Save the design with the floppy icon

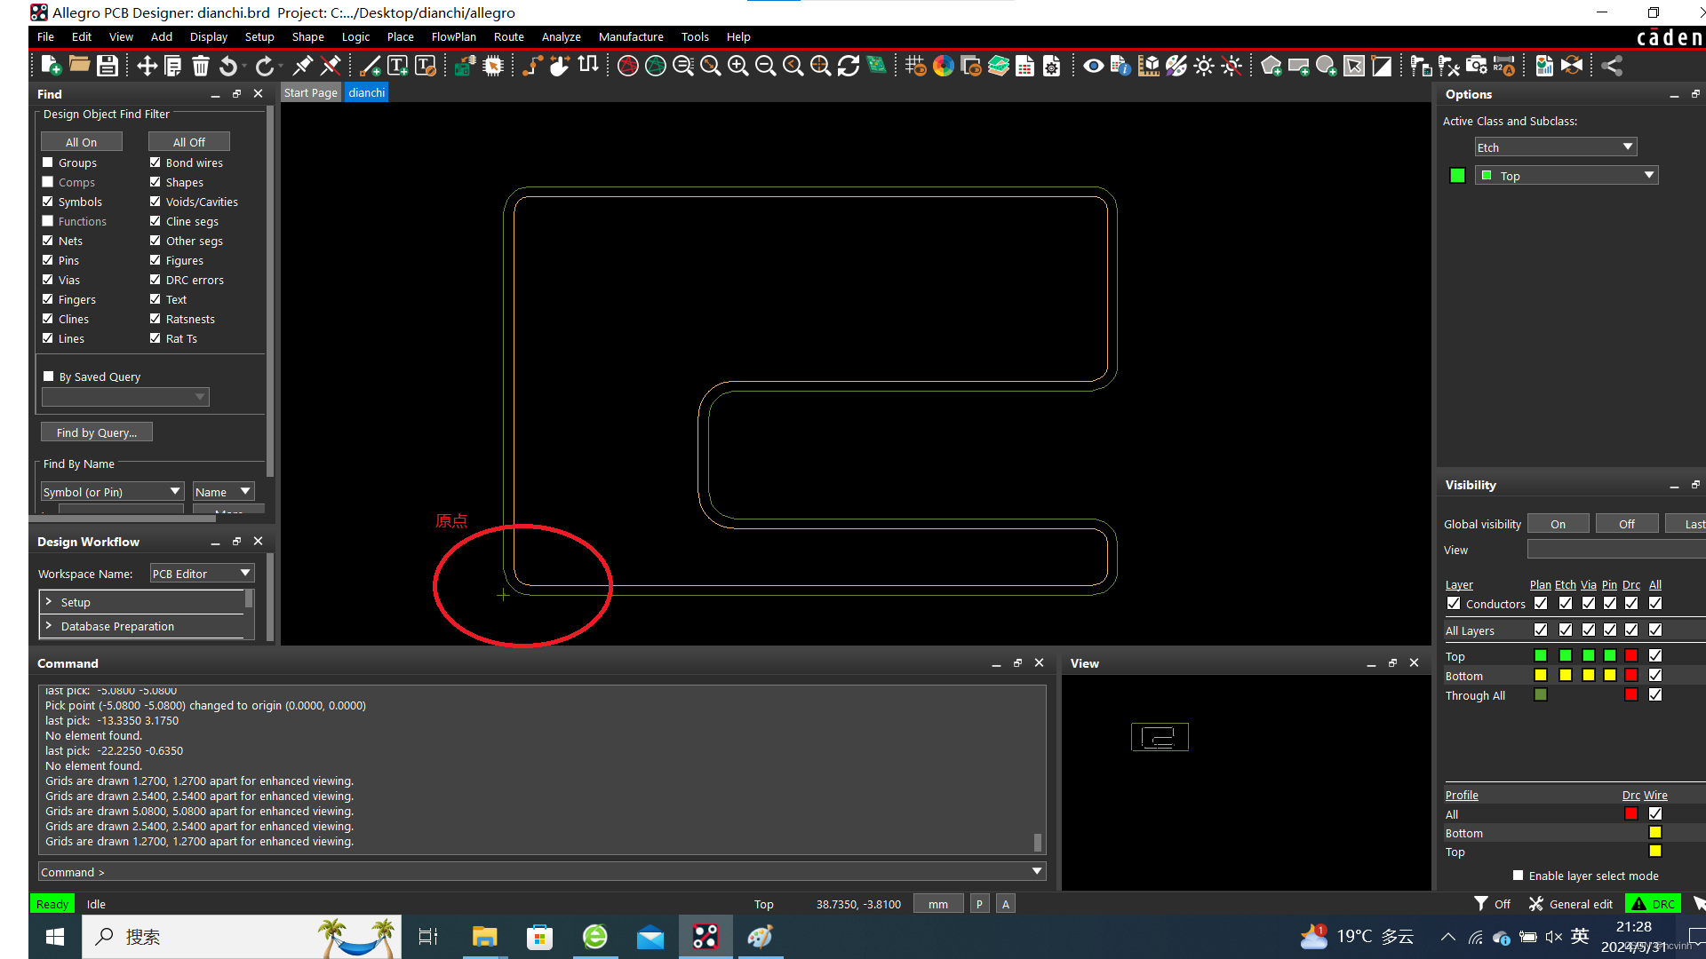pos(108,66)
